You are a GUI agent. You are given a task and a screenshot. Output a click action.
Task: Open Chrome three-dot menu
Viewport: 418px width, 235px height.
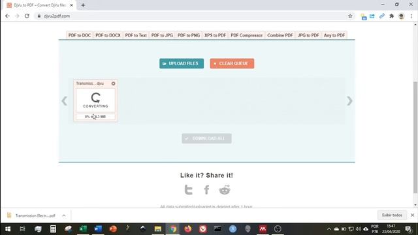pyautogui.click(x=411, y=16)
